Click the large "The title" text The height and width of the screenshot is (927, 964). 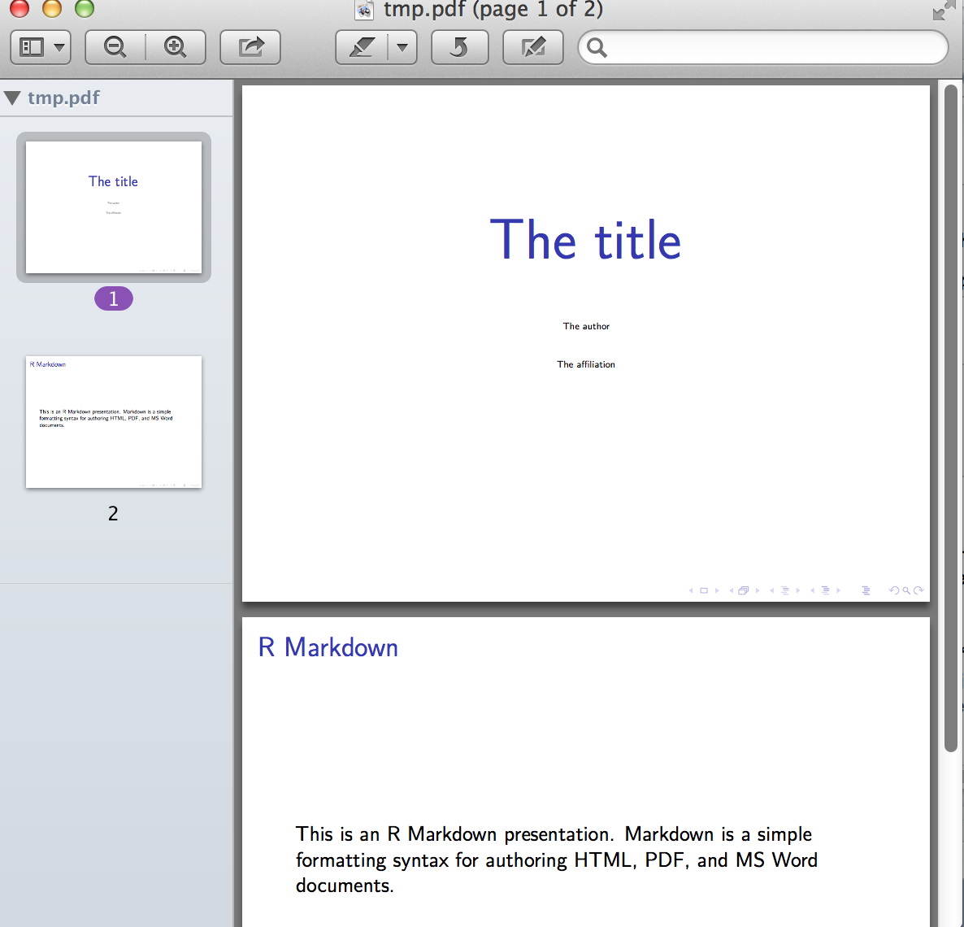[x=585, y=240]
